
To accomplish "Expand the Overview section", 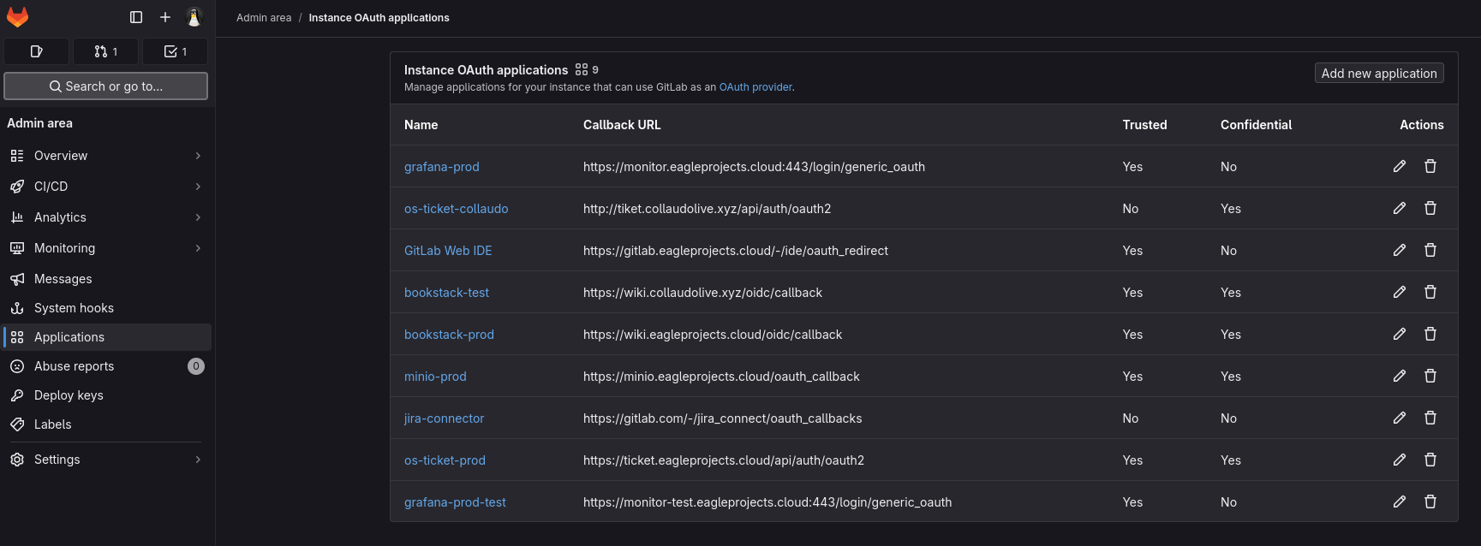I will click(106, 156).
